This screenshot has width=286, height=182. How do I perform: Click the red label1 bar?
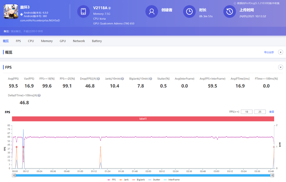(x=143, y=119)
